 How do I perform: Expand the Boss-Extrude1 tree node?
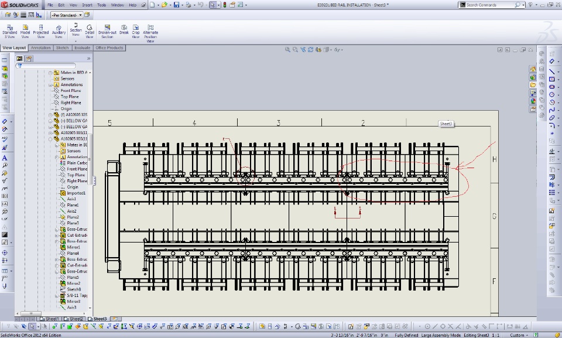pos(57,229)
